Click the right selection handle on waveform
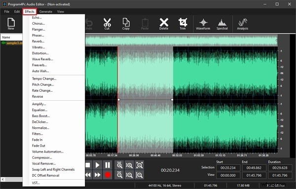The width and height of the screenshot is (296, 189). (172, 100)
